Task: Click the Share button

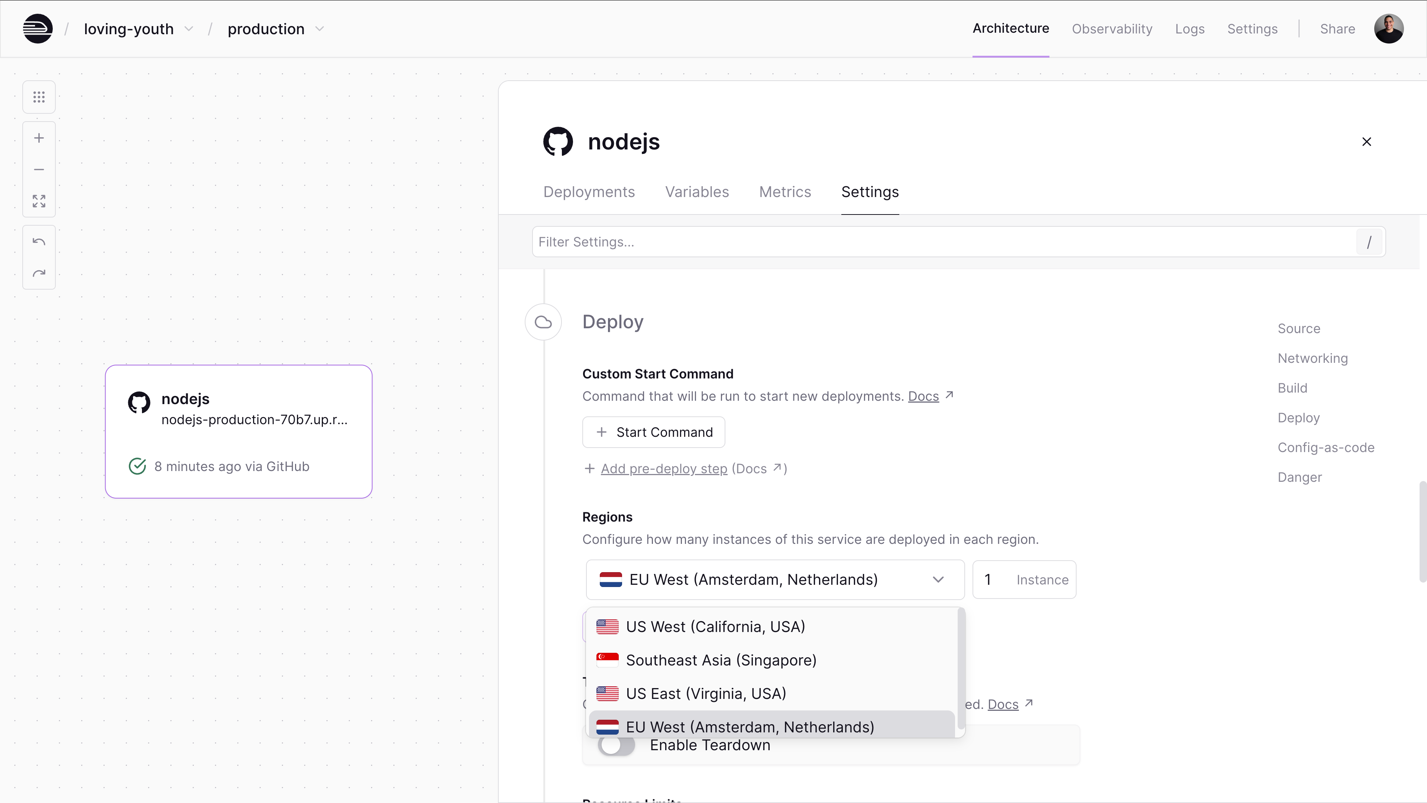Action: [1337, 29]
